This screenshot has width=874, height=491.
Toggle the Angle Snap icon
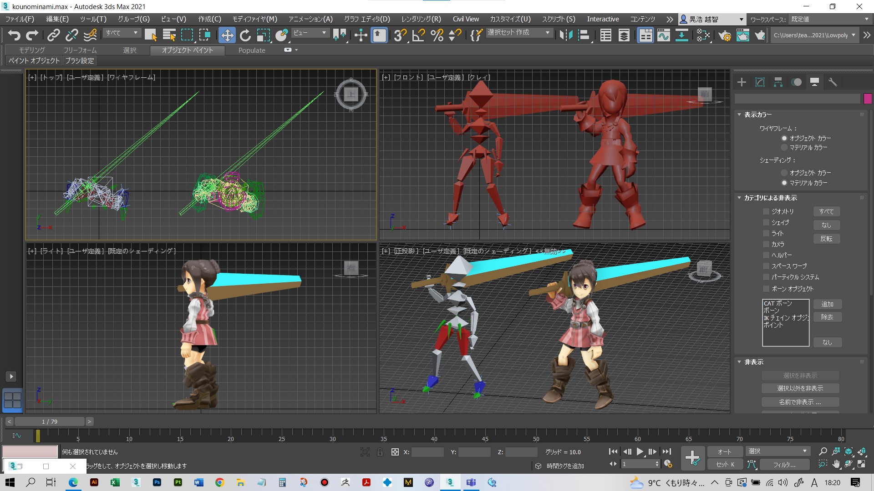pyautogui.click(x=418, y=35)
